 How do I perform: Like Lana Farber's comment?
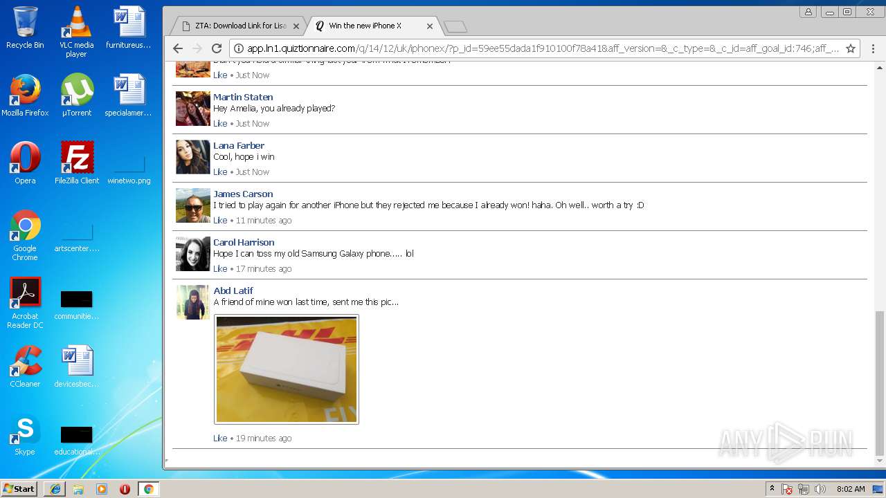pyautogui.click(x=220, y=172)
